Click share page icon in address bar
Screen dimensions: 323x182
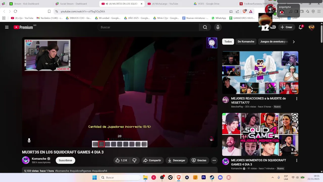click(237, 11)
